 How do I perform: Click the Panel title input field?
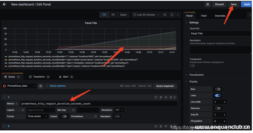[220, 34]
